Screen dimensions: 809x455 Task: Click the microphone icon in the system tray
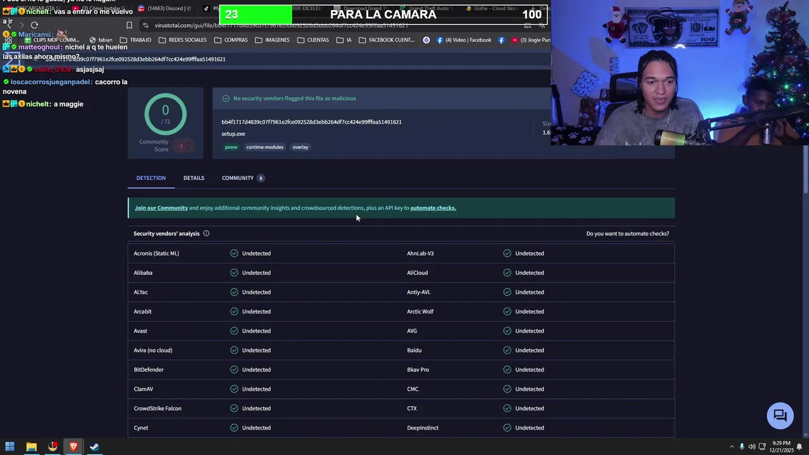tap(741, 447)
